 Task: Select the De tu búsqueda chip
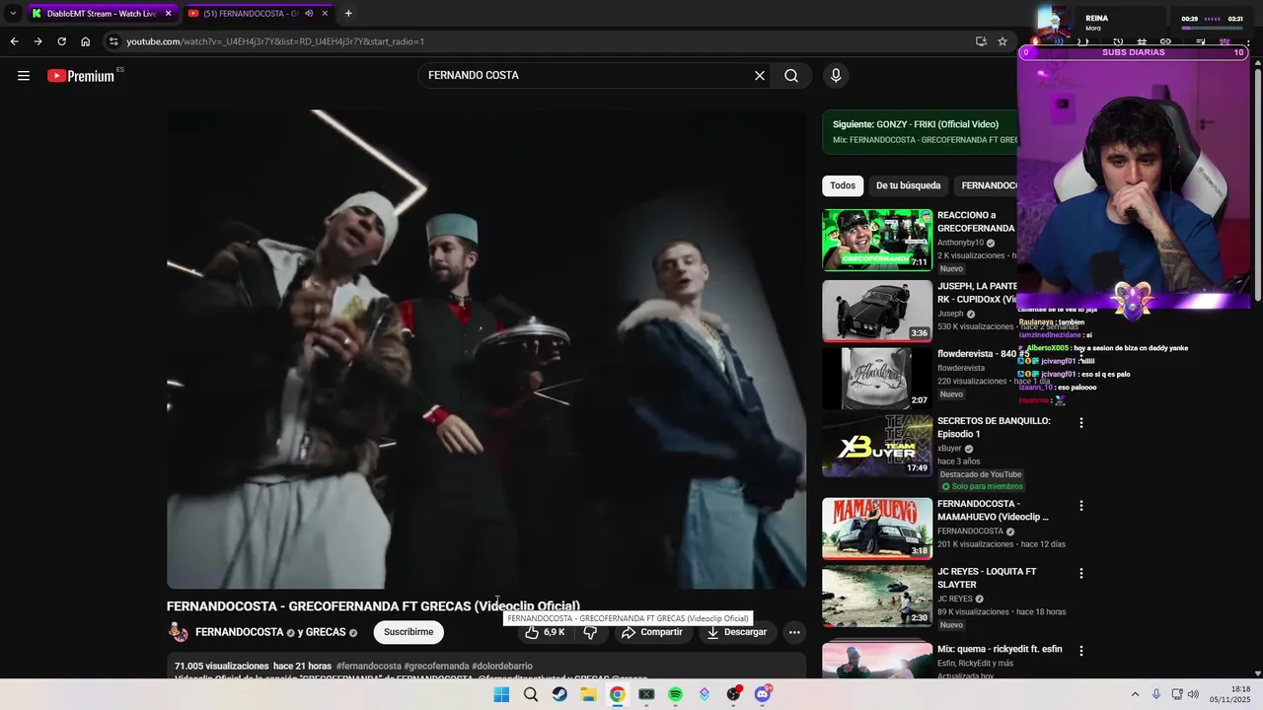pos(908,185)
